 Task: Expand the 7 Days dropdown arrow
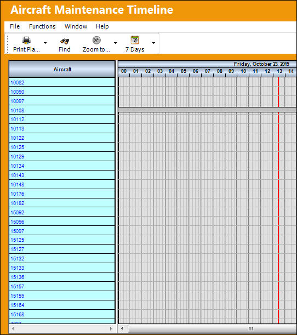coord(153,43)
